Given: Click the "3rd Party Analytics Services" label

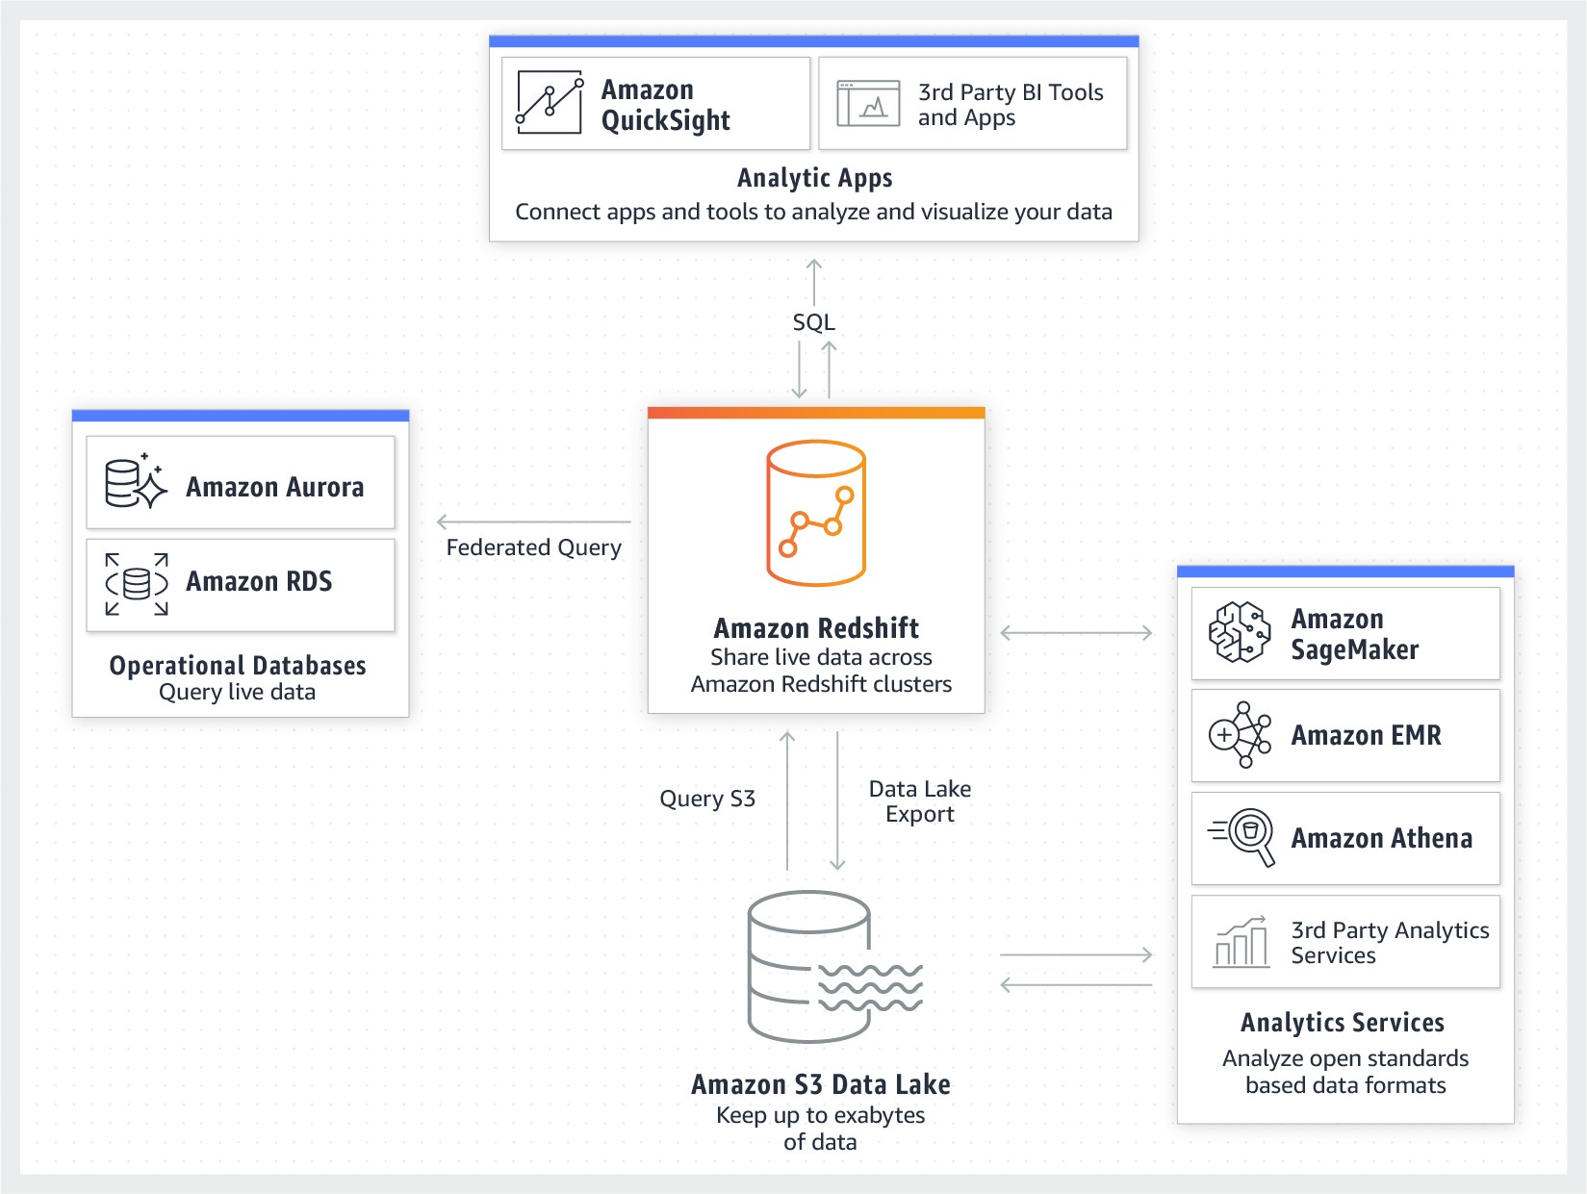Looking at the screenshot, I should 1390,943.
